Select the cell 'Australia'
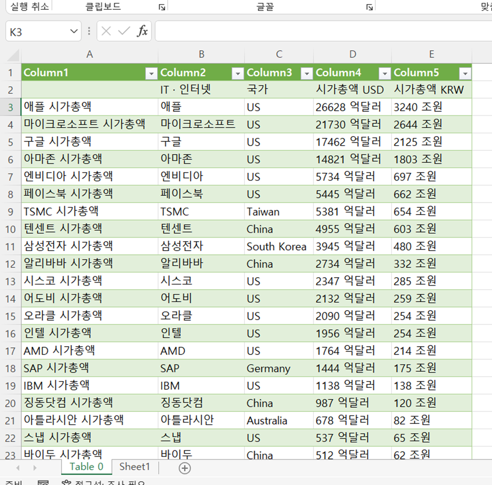The height and width of the screenshot is (485, 492). 279,420
